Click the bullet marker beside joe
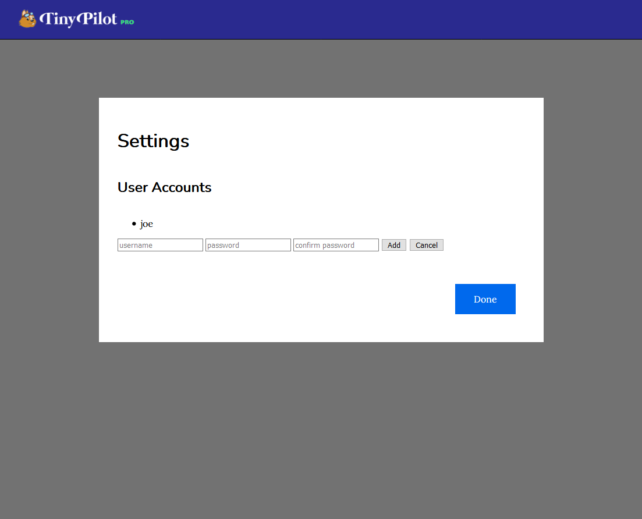 (134, 223)
